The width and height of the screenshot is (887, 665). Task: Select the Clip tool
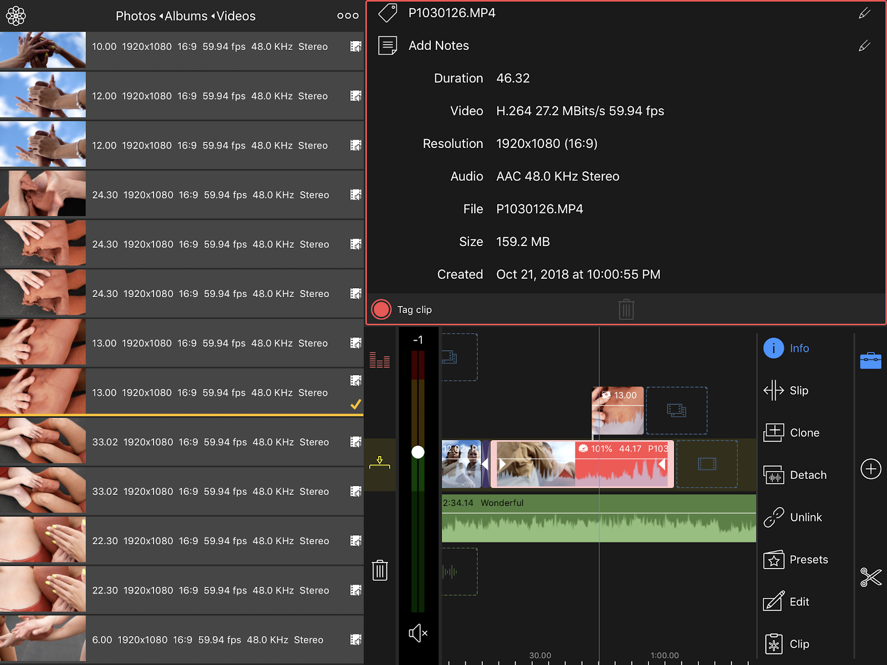coord(787,644)
